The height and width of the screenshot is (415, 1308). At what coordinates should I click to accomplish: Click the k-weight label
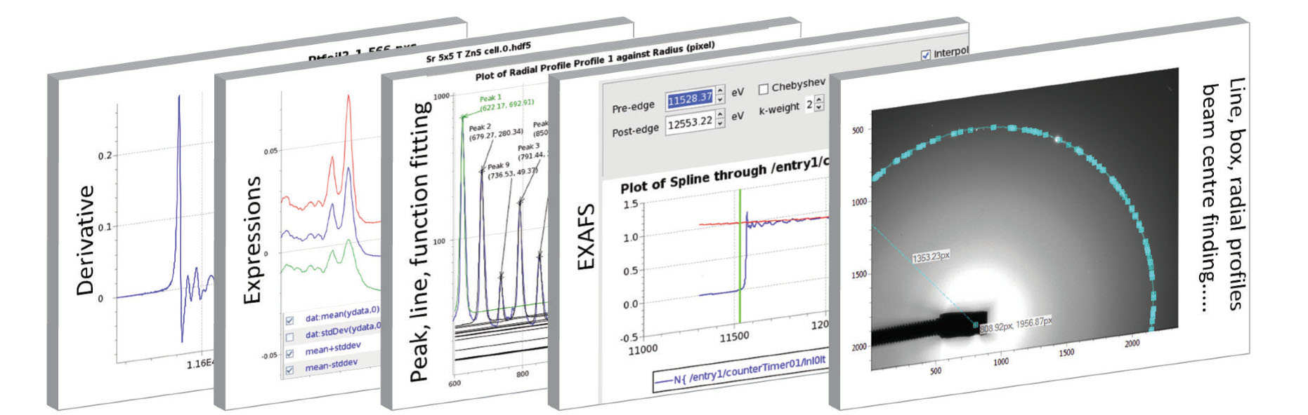[x=779, y=109]
